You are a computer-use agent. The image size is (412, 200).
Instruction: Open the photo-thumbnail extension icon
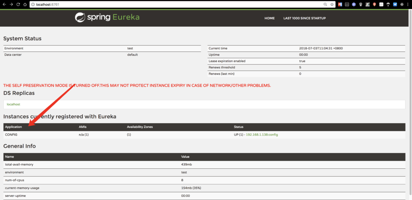(x=368, y=5)
